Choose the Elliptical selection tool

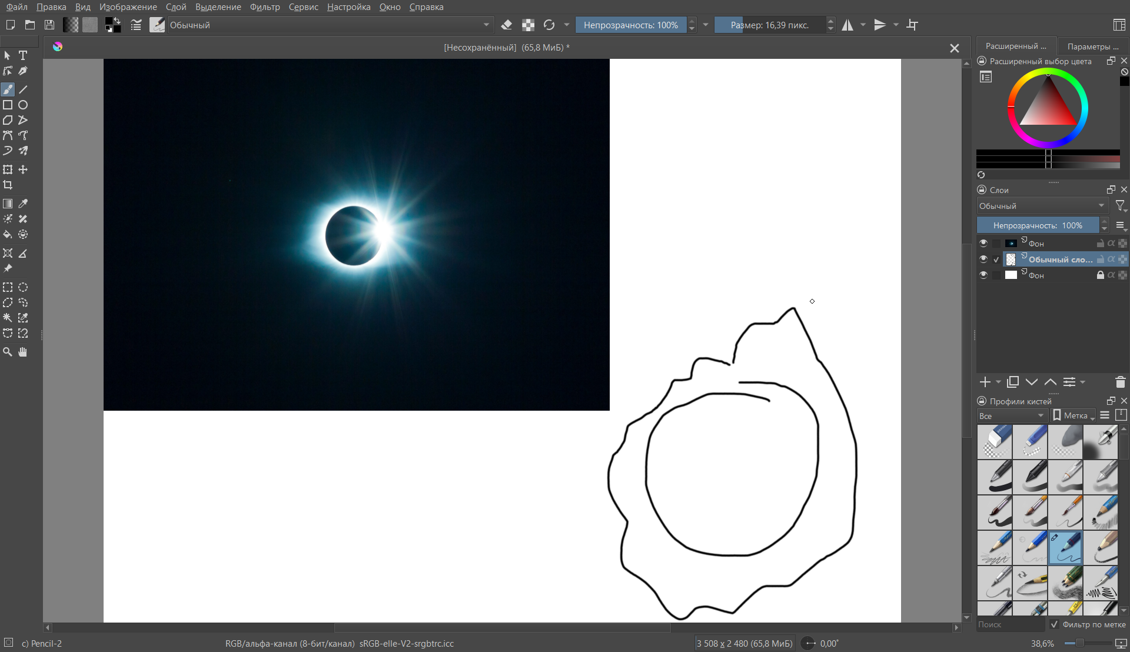point(23,287)
